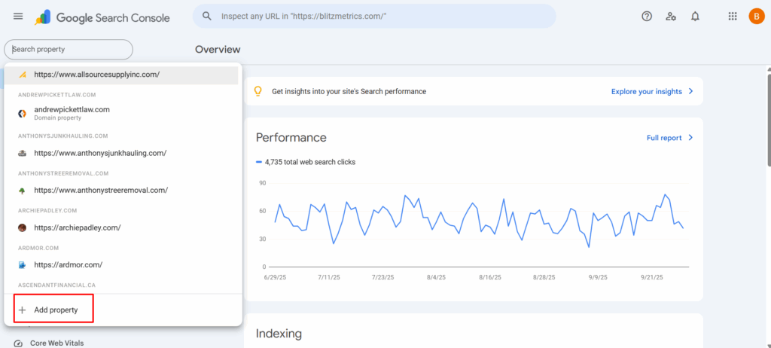The width and height of the screenshot is (771, 348).
Task: Open user and permissions settings icon
Action: point(671,17)
